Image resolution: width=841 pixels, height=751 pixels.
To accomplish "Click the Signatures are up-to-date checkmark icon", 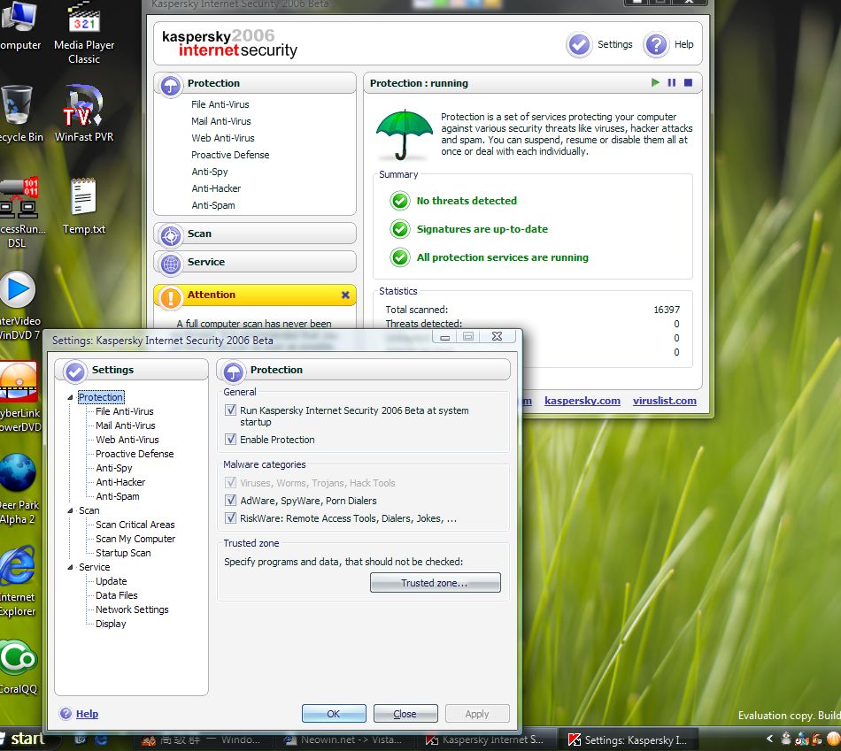I will pyautogui.click(x=399, y=229).
